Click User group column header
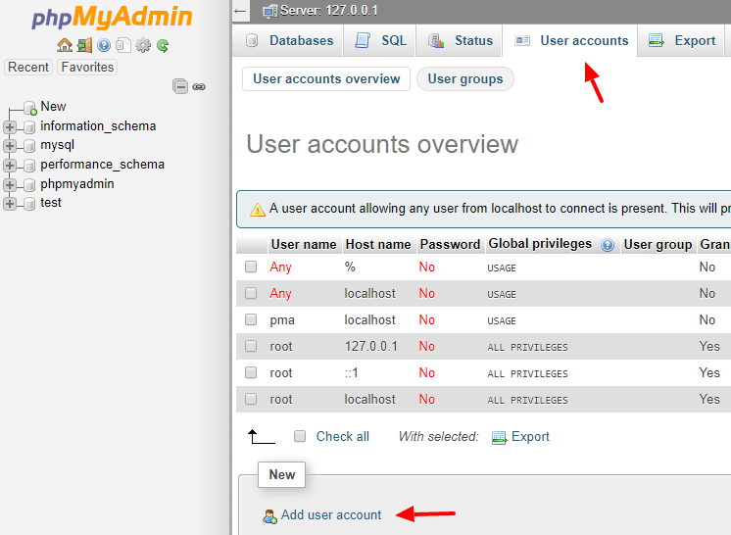Viewport: 731px width, 535px height. [x=658, y=245]
